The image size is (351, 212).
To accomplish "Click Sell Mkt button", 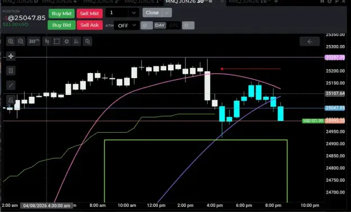I will point(89,13).
